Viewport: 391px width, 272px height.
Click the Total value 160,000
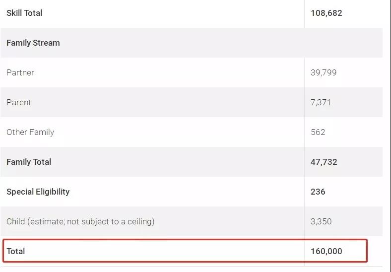click(x=326, y=251)
